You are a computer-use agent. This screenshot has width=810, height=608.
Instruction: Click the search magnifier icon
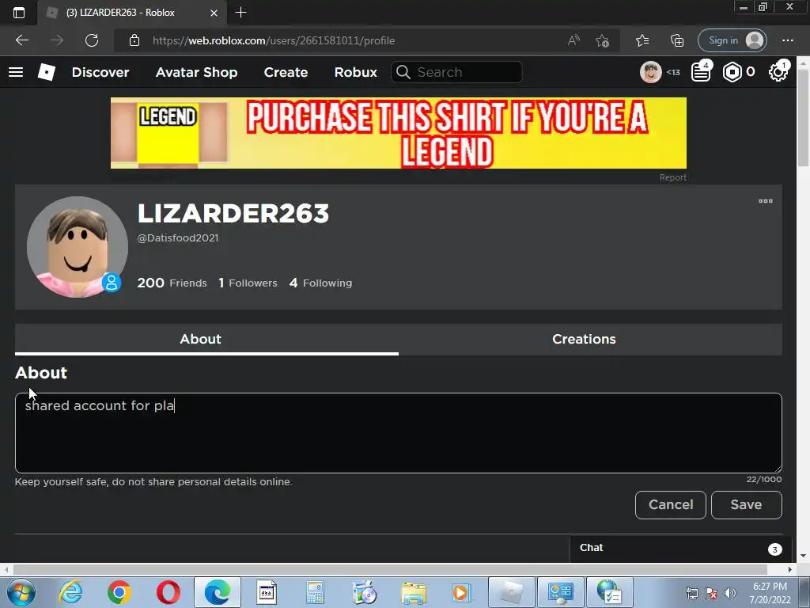pyautogui.click(x=403, y=72)
